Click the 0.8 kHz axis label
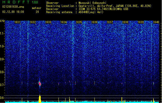Image resolution: width=162 pixels, height=103 pixels. click(2, 72)
